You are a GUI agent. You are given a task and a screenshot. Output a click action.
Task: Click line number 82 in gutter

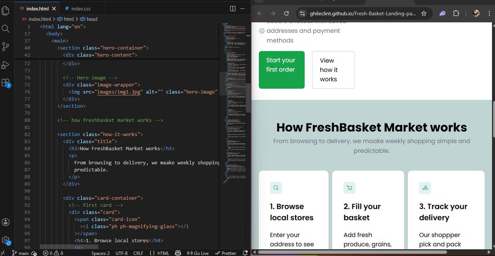(27, 134)
